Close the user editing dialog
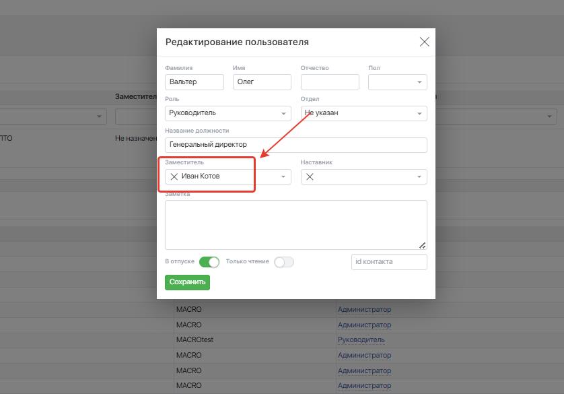Screen dimensions: 564x394 pos(424,42)
